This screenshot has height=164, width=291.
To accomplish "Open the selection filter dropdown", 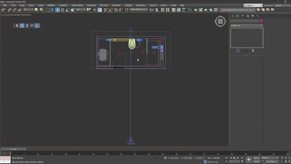I will click(28, 10).
